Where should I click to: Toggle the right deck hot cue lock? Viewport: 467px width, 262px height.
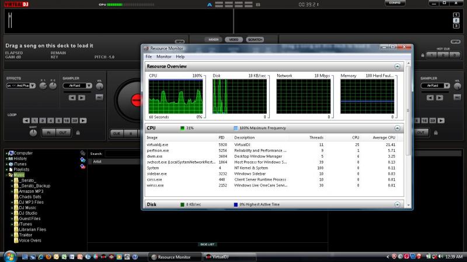422,55
